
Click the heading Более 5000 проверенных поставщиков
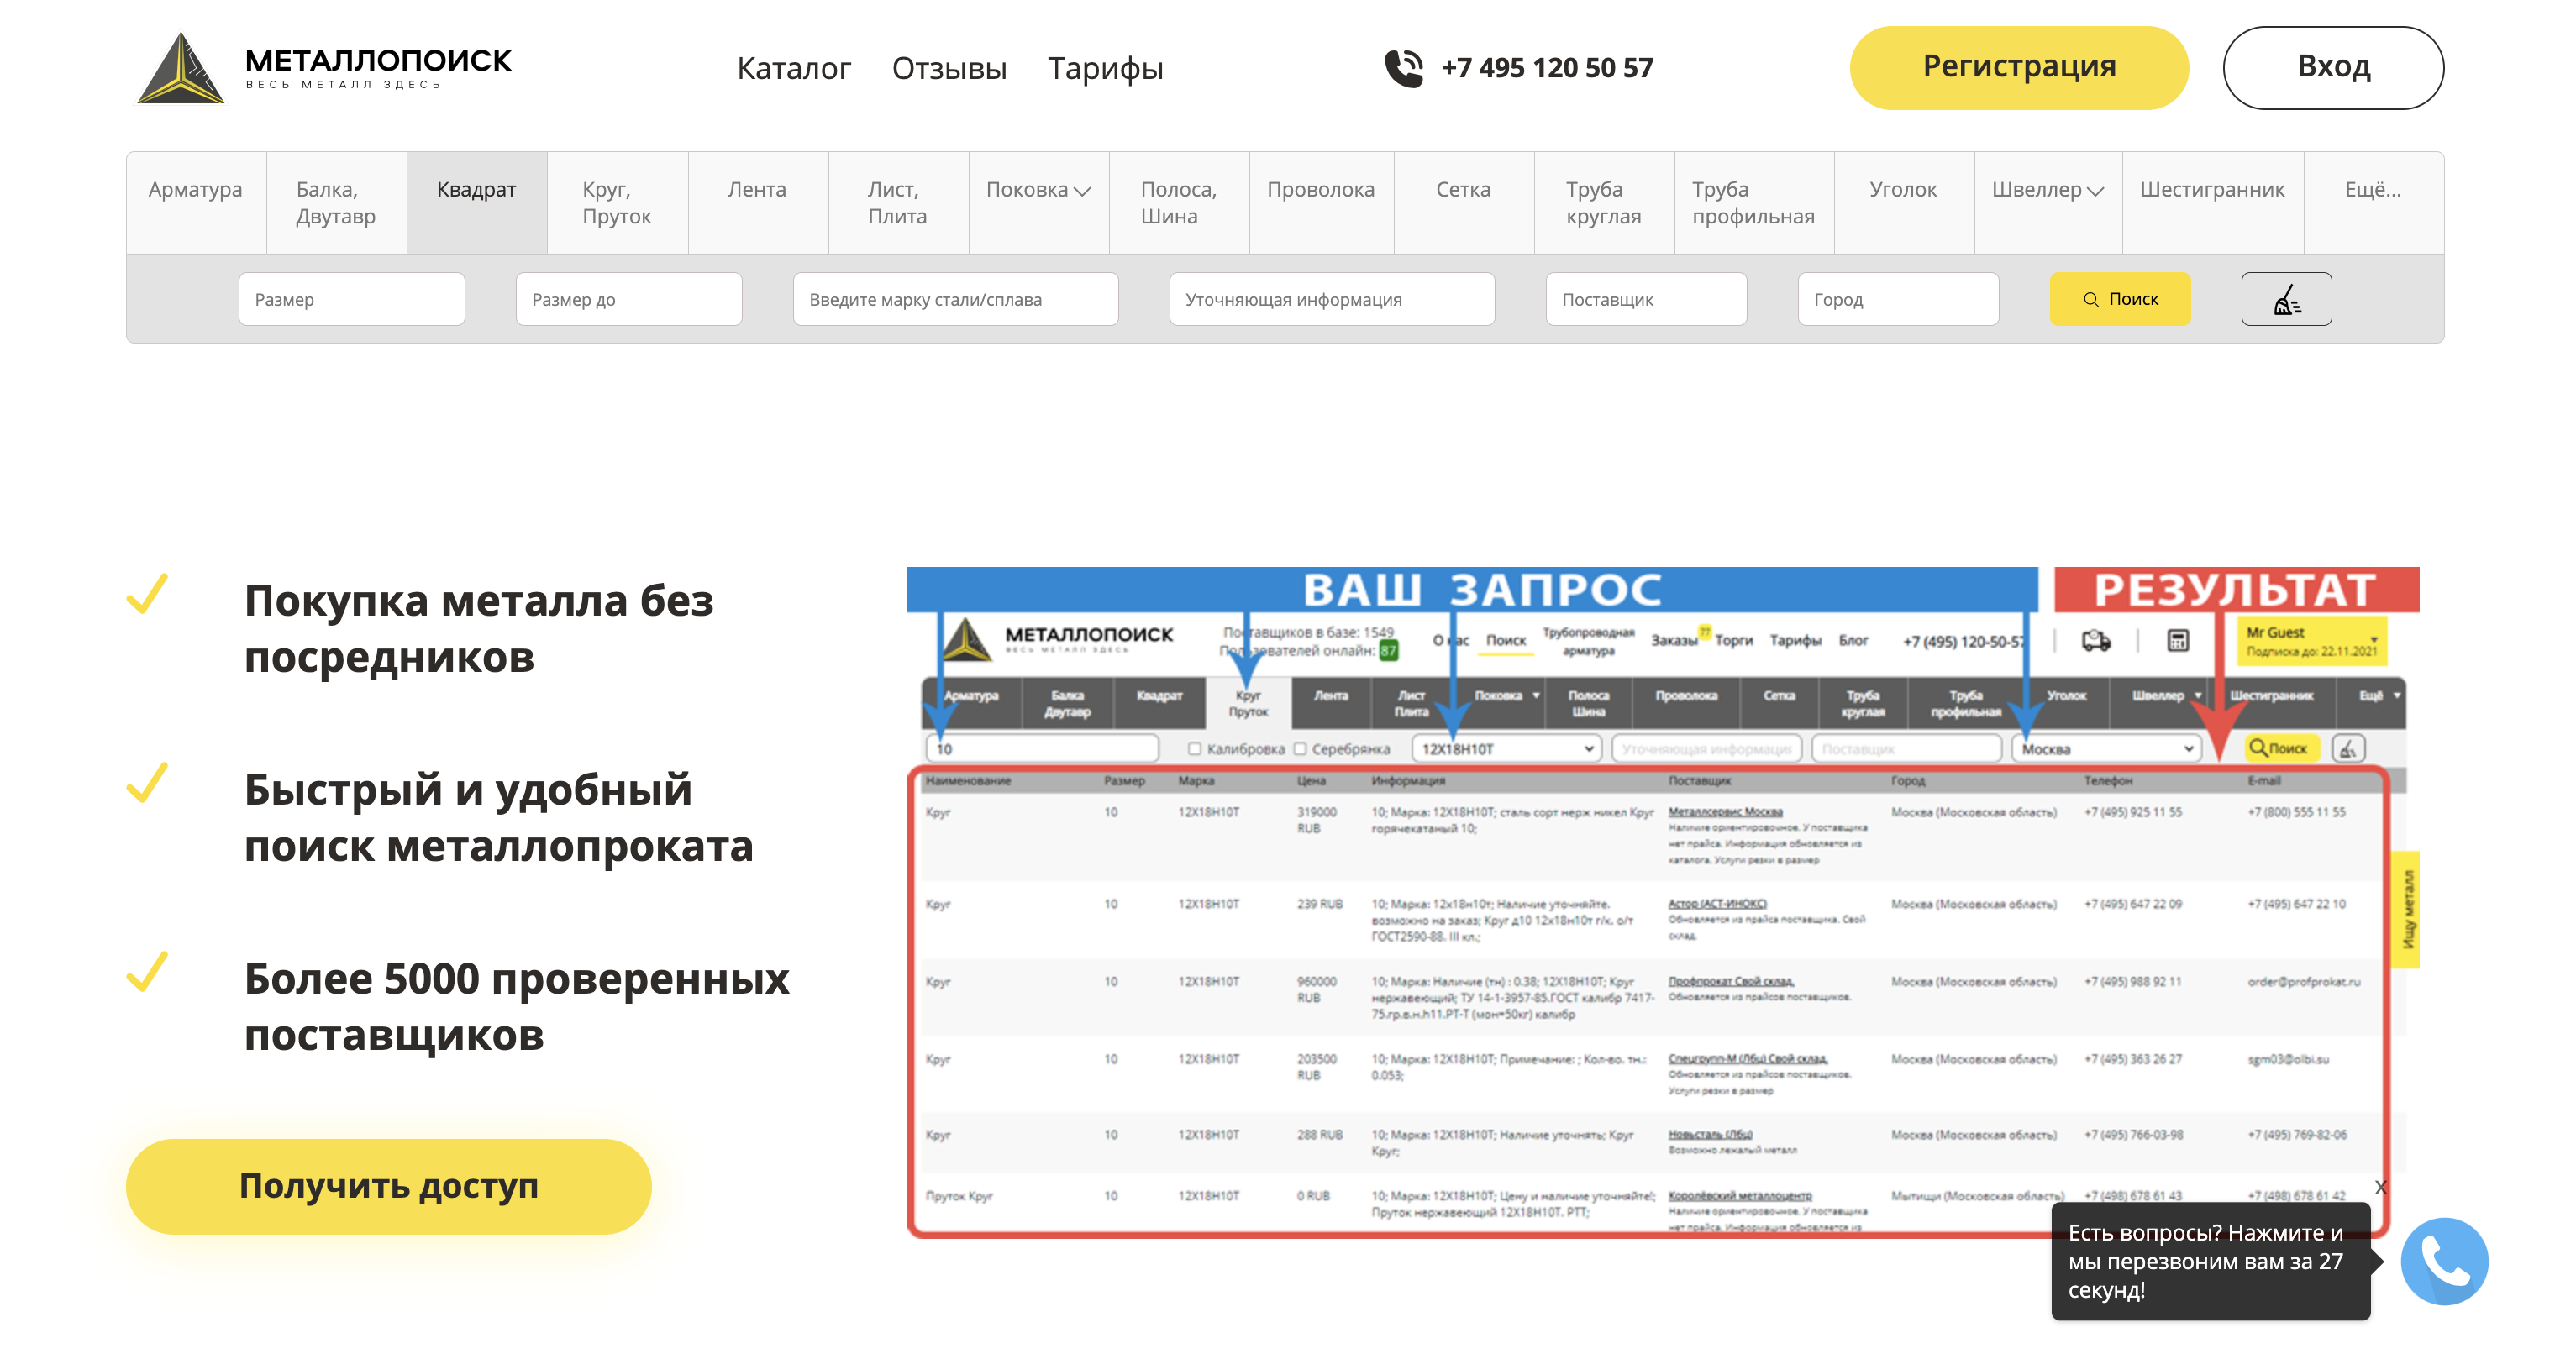516,1007
